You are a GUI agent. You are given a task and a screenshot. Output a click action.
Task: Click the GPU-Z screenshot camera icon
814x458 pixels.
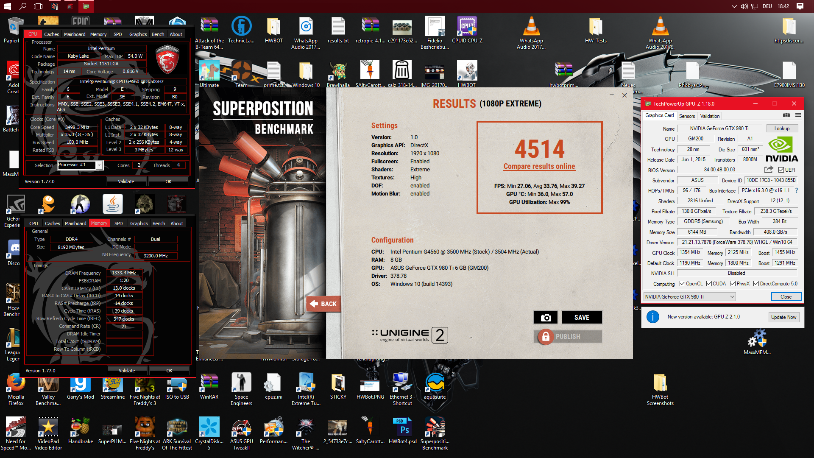pyautogui.click(x=786, y=115)
